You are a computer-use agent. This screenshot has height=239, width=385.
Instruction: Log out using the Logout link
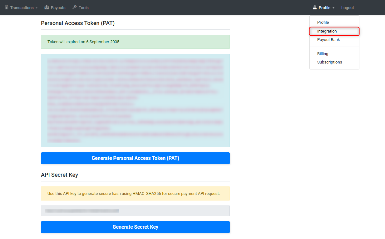(348, 8)
